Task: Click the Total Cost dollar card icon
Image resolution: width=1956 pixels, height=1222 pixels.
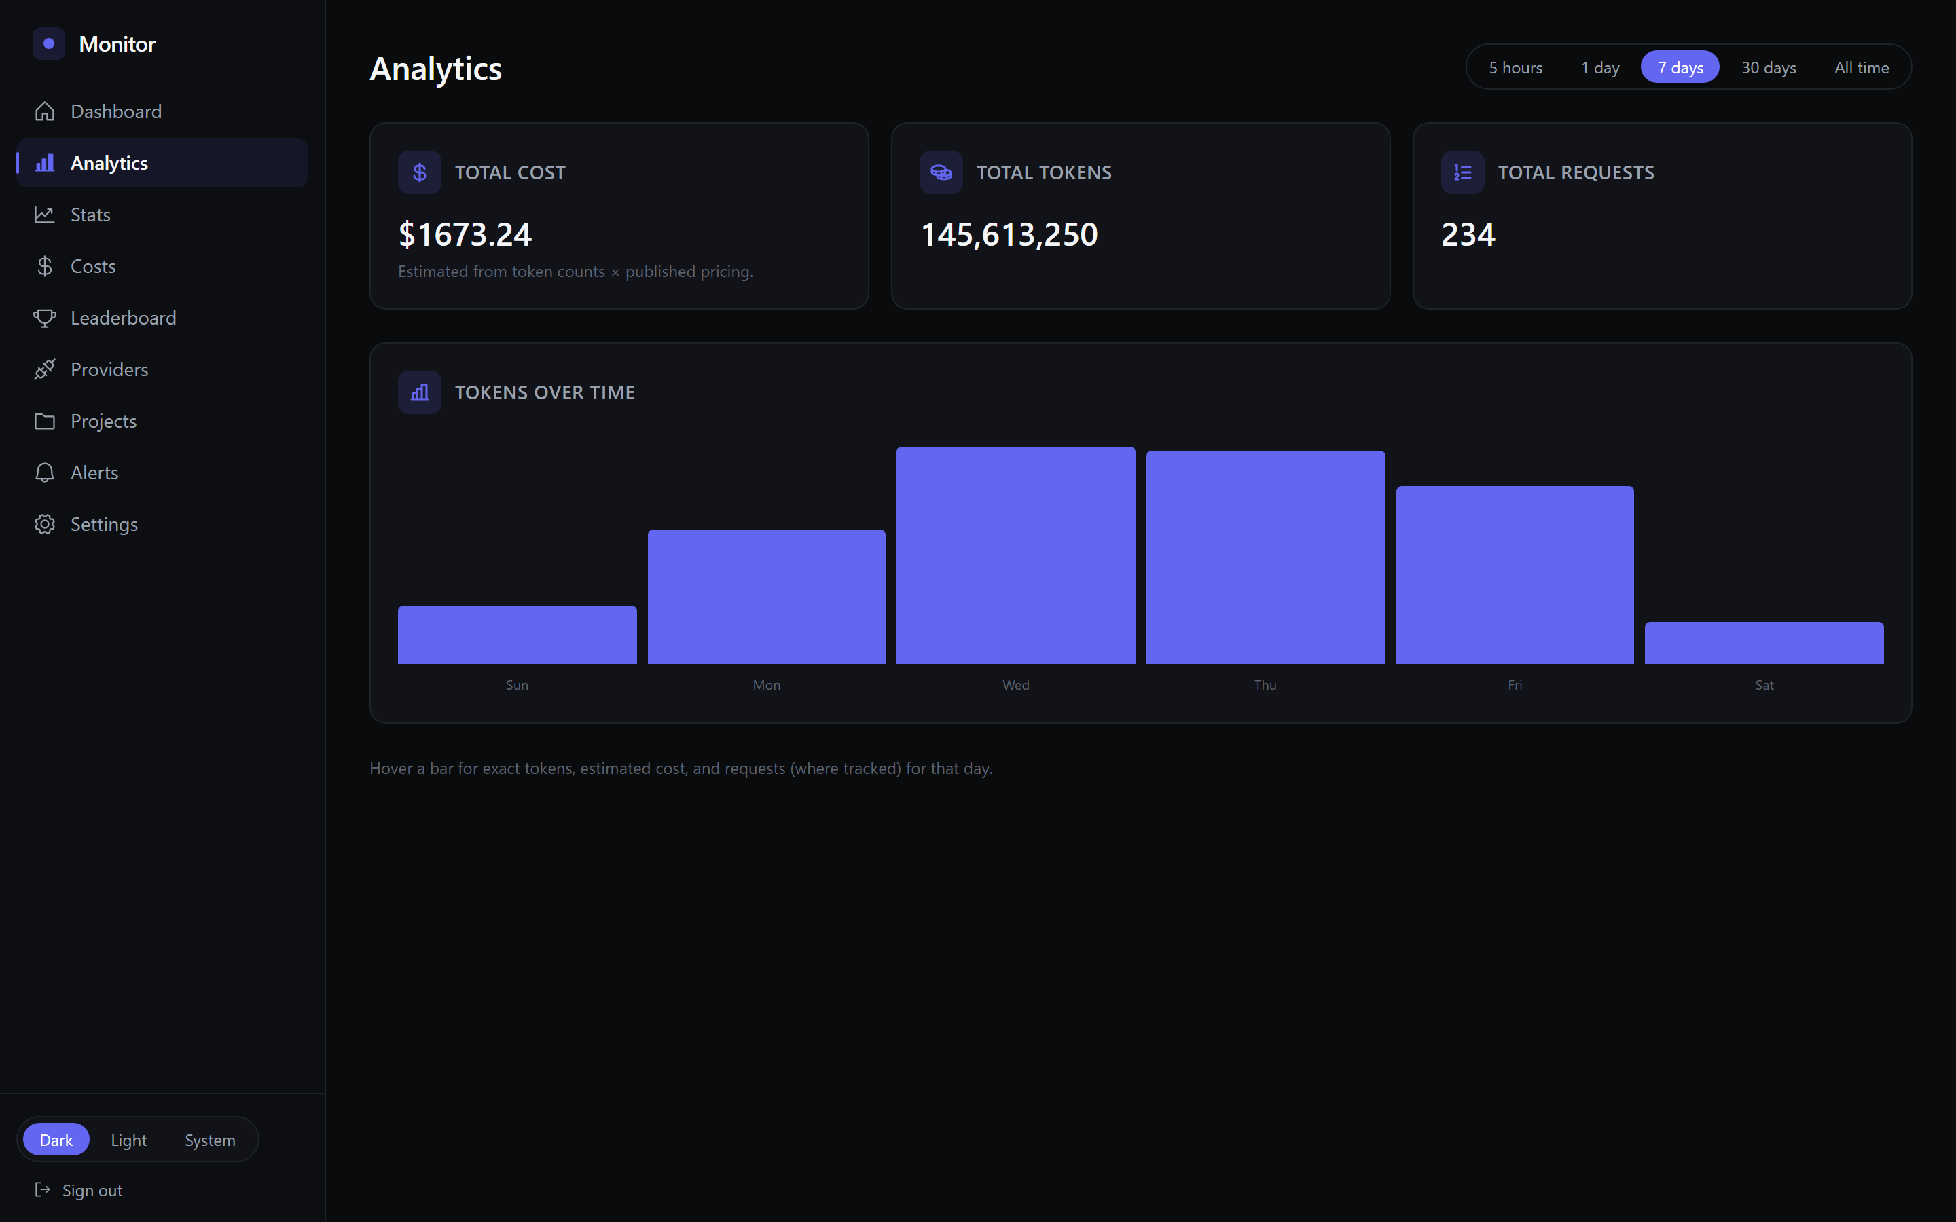Action: tap(420, 172)
